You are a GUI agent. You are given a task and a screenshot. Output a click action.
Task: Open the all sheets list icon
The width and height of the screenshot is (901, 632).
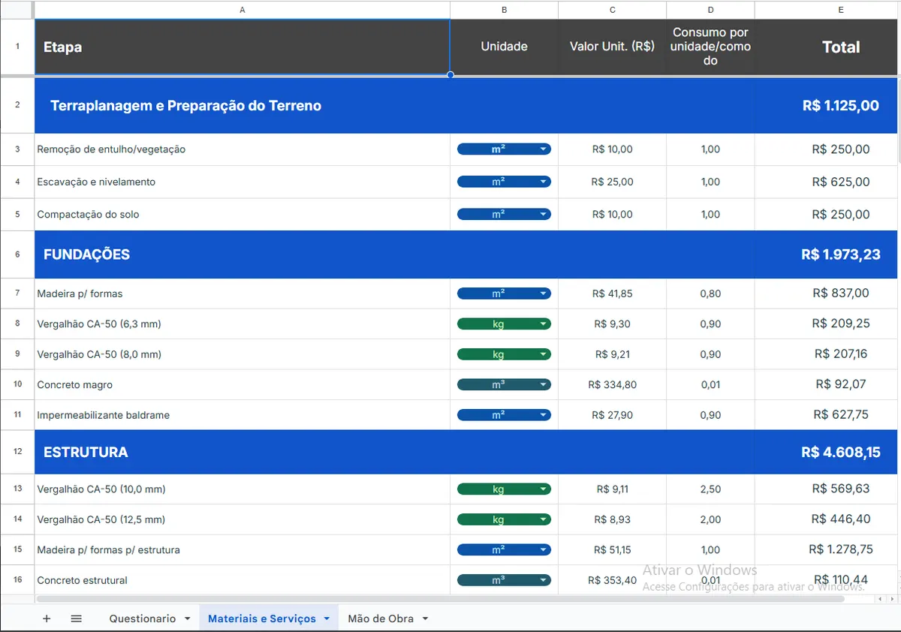tap(76, 618)
